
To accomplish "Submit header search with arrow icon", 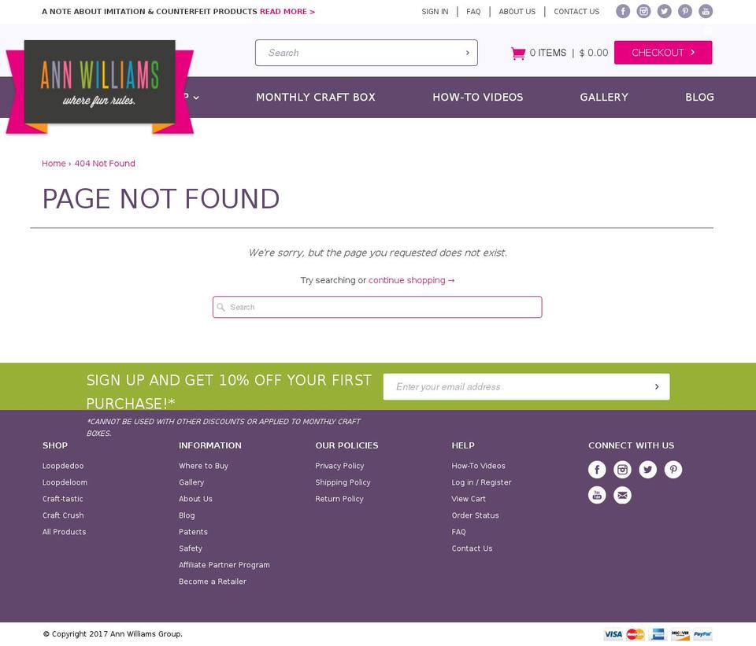I will pyautogui.click(x=467, y=53).
